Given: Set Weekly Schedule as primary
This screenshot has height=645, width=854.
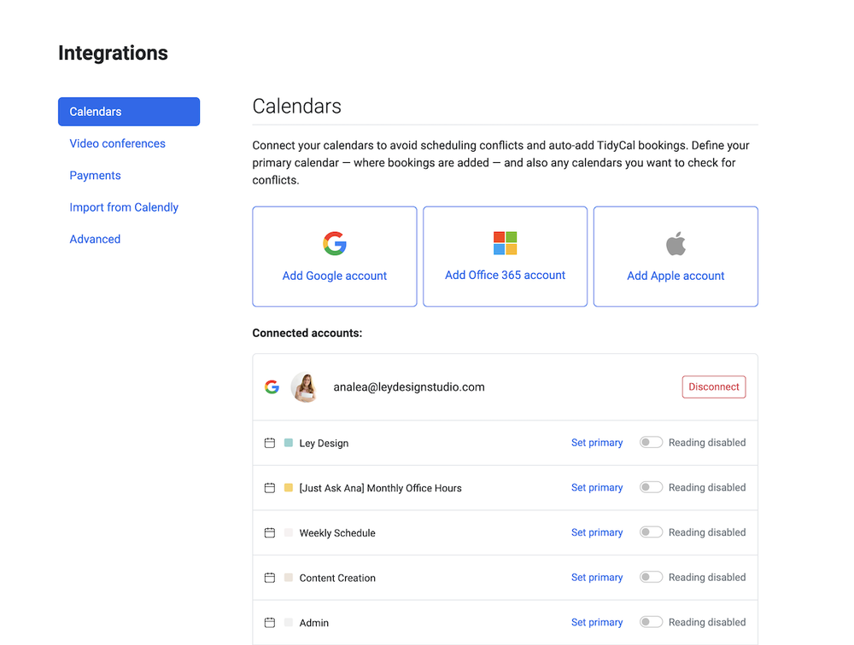Looking at the screenshot, I should tap(597, 532).
